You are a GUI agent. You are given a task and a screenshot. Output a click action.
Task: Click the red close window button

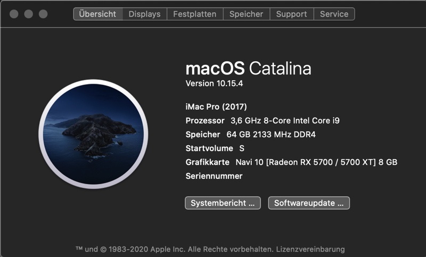pyautogui.click(x=14, y=14)
